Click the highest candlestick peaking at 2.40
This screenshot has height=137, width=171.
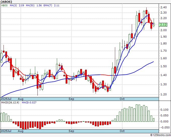pyautogui.click(x=146, y=12)
